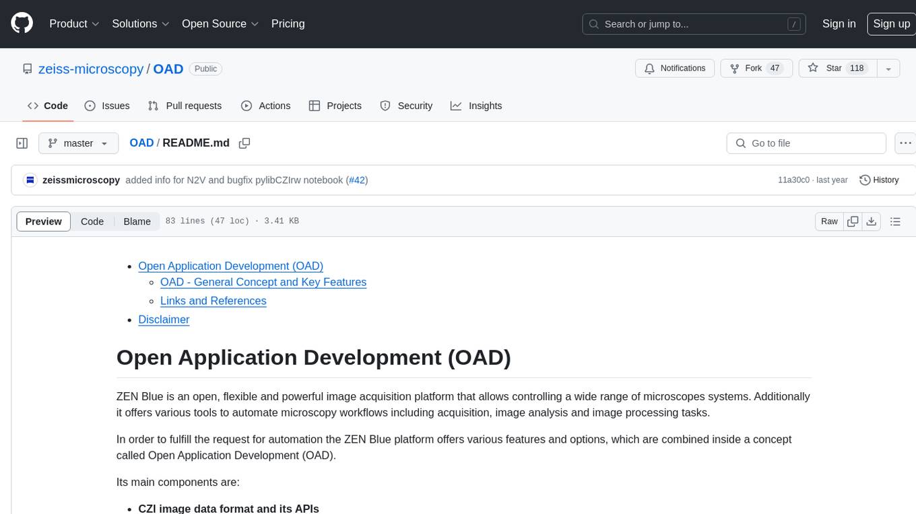Click the Notifications bell button
Viewport: 916px width, 514px height.
pyautogui.click(x=675, y=69)
